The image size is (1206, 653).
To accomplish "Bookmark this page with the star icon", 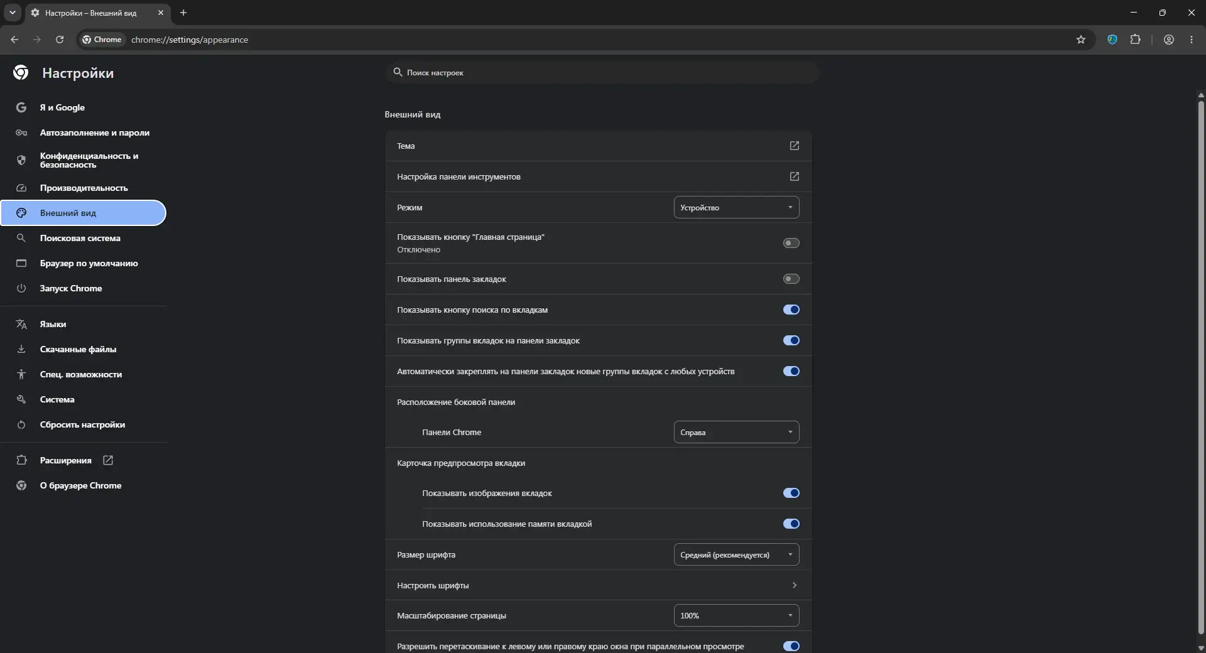I will tap(1081, 40).
